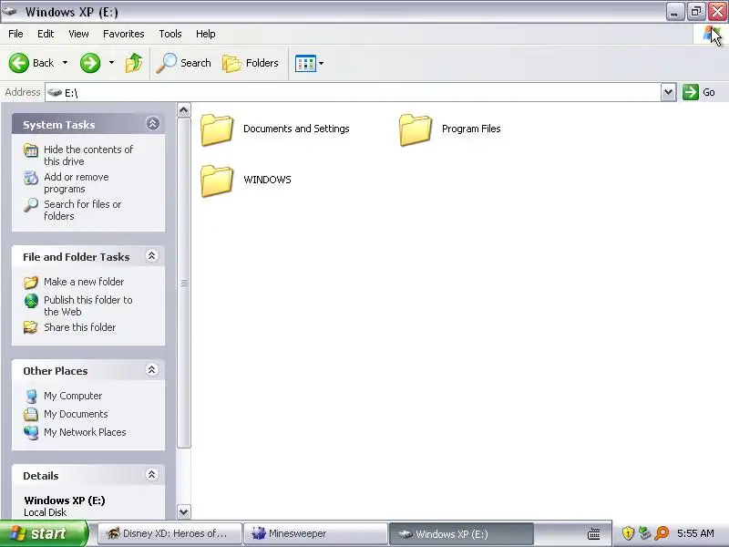
Task: Click the My Documents icon in sidebar
Action: click(31, 414)
